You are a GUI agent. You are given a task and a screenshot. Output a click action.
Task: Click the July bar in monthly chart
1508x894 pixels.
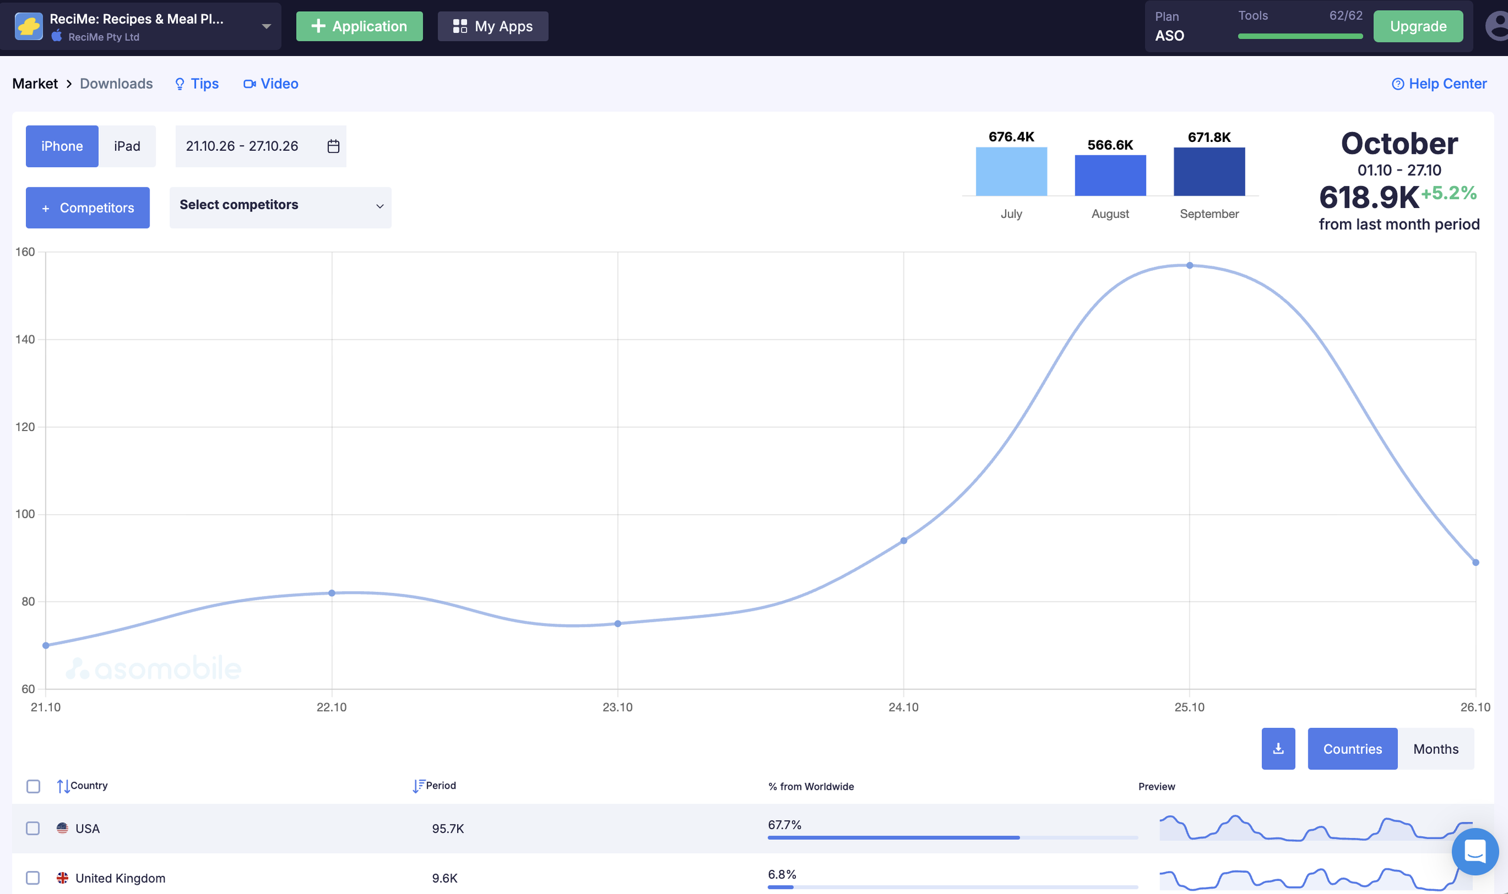coord(1011,172)
